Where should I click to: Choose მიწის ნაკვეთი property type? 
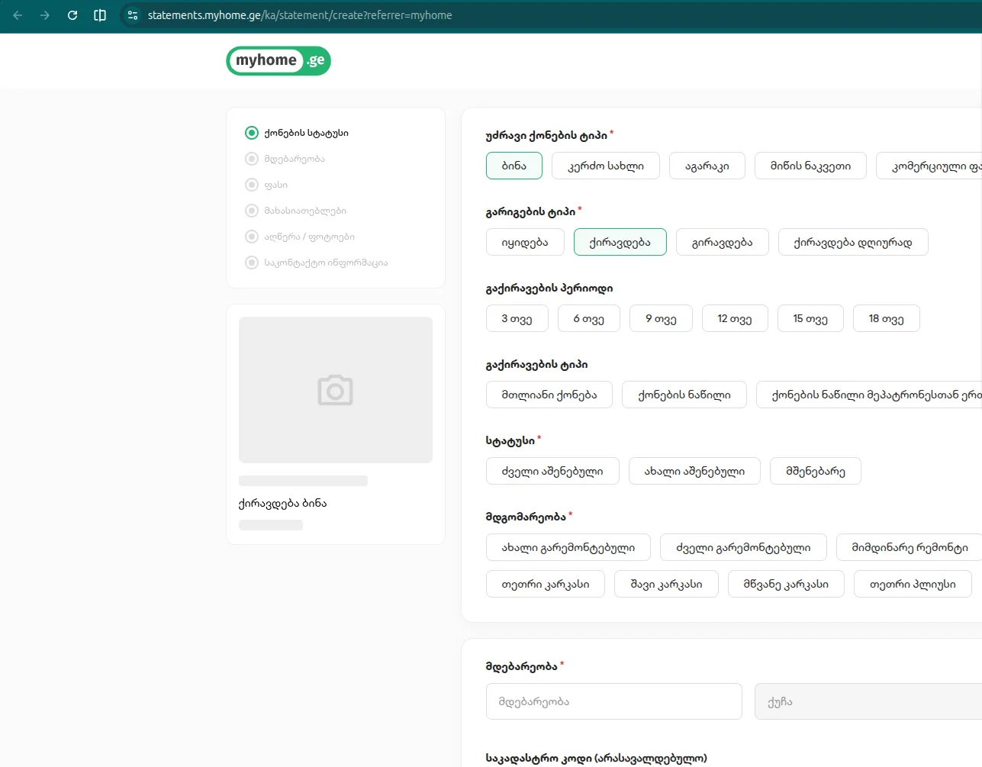(810, 166)
